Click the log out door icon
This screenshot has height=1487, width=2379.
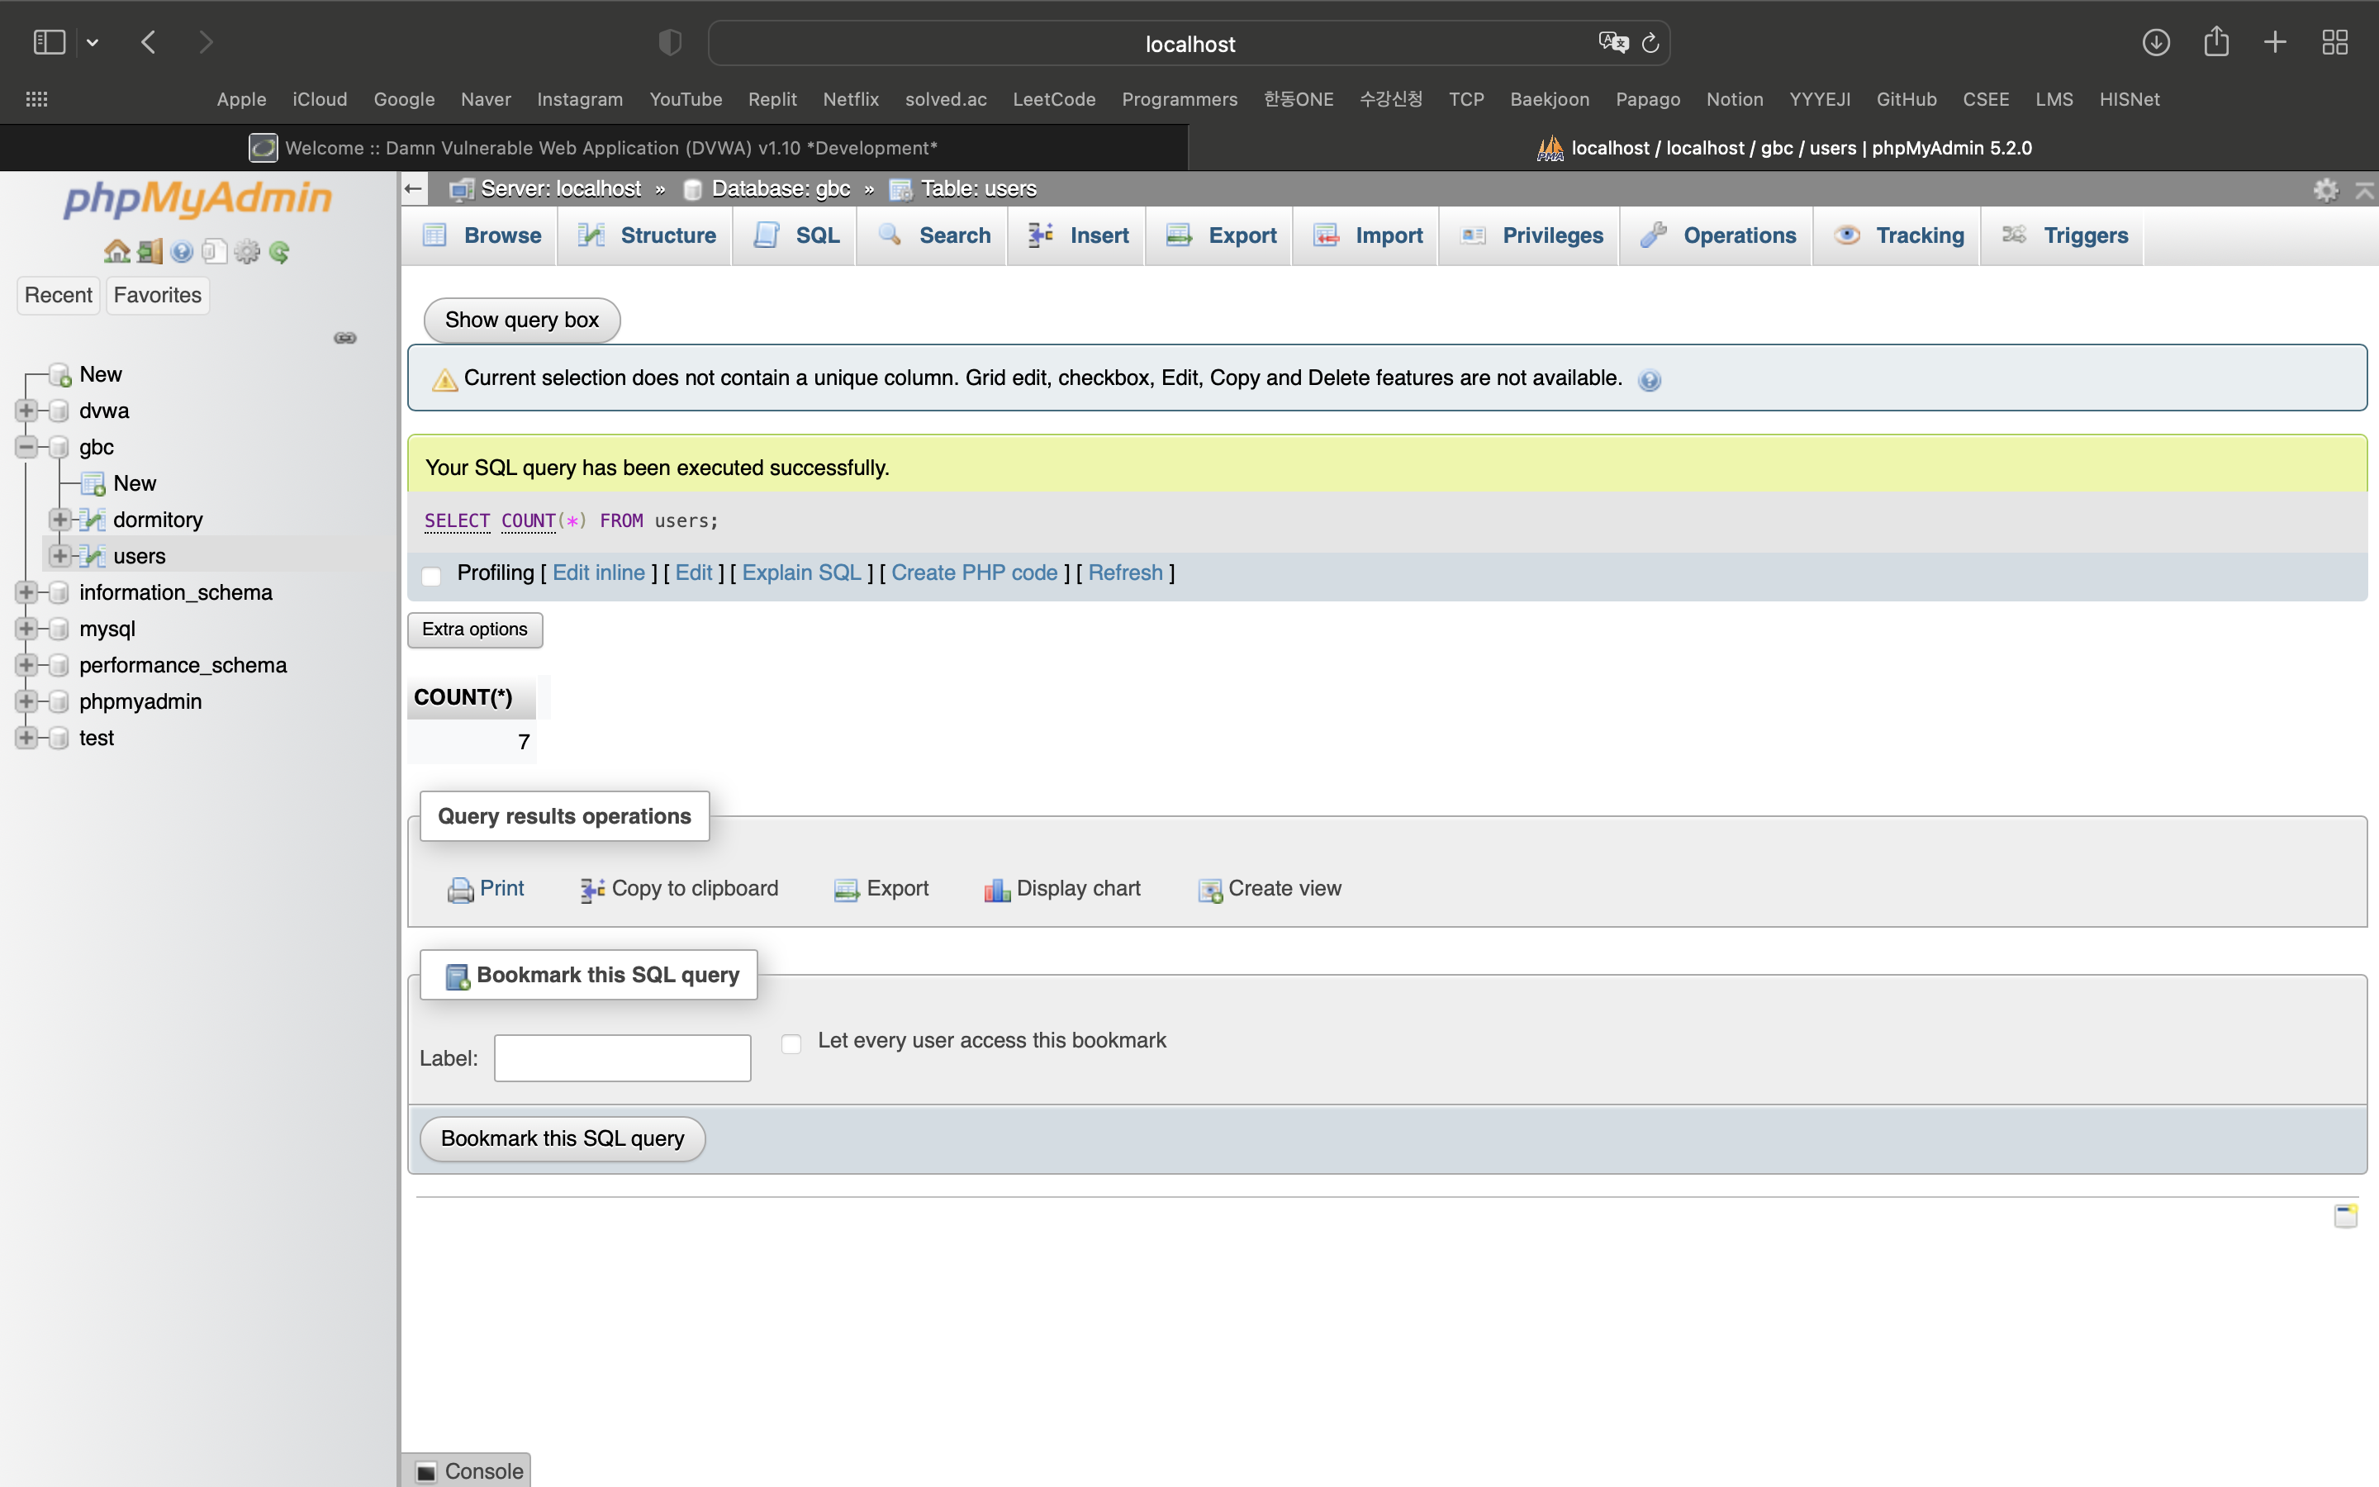tap(150, 252)
